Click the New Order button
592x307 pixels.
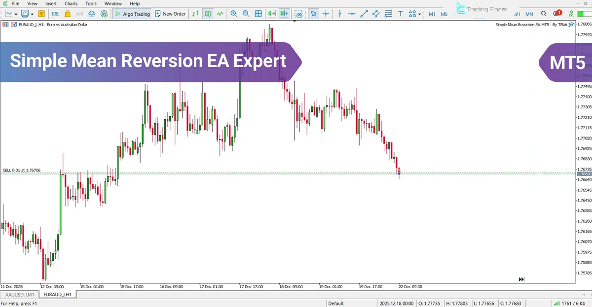170,14
